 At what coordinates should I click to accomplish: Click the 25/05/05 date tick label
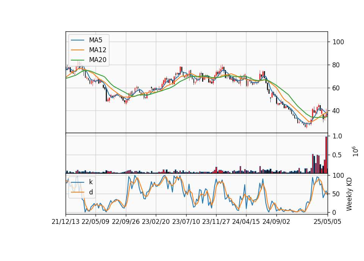click(328, 222)
